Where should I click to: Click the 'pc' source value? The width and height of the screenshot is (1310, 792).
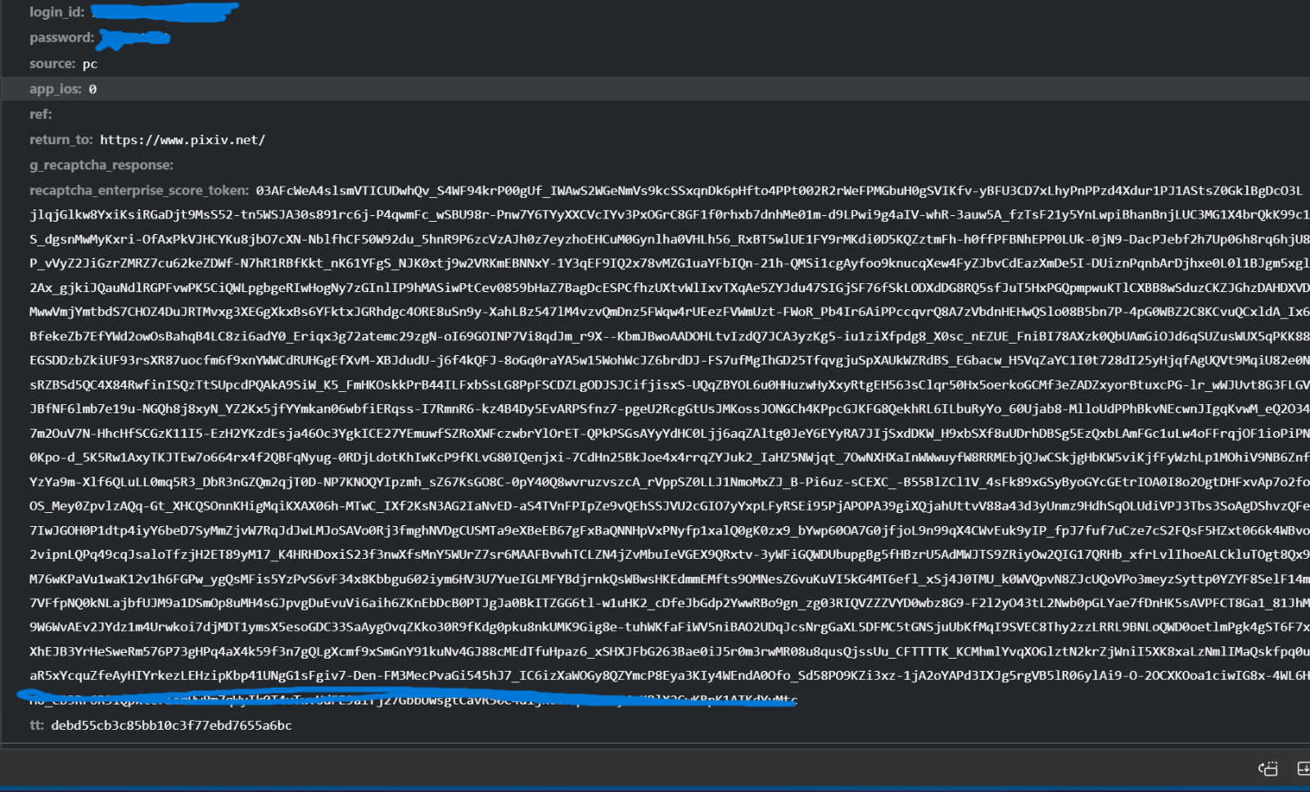(90, 64)
